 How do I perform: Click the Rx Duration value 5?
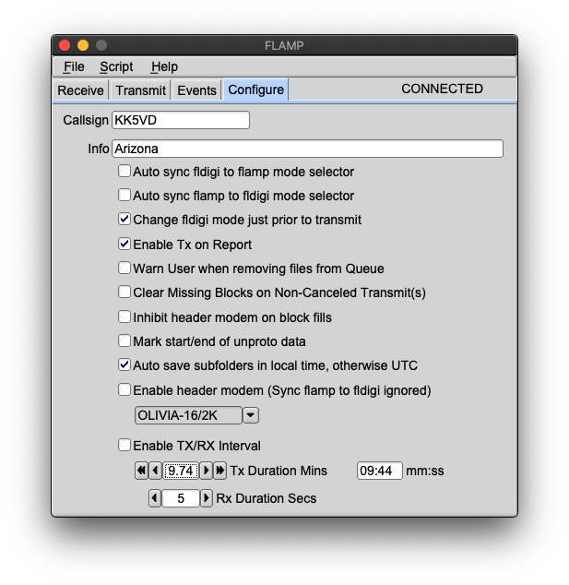click(181, 498)
